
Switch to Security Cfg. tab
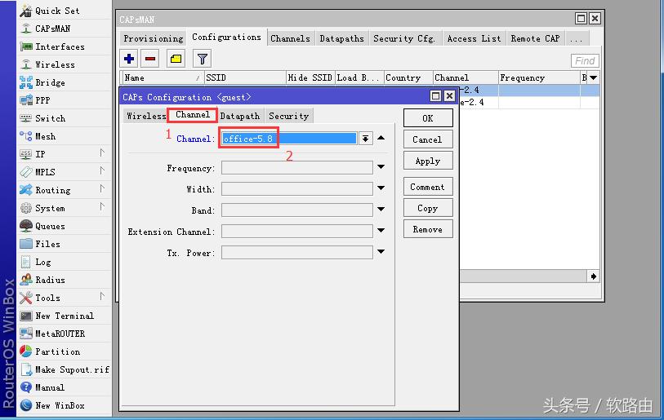tap(404, 38)
